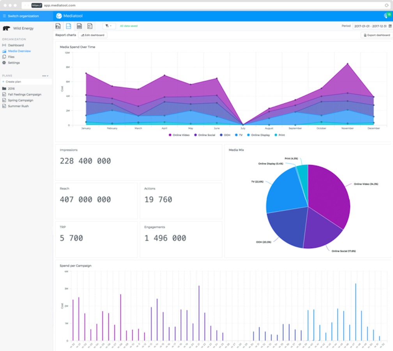The image size is (393, 351).
Task: Go to Dashboard in the sidebar
Action: [16, 45]
